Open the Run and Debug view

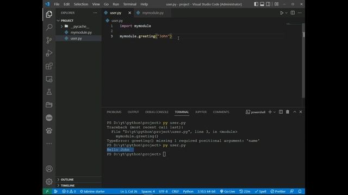coord(49,53)
